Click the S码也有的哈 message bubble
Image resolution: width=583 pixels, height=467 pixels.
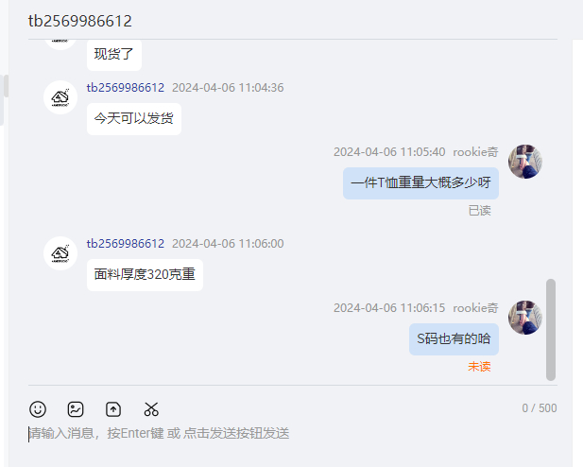(x=454, y=339)
